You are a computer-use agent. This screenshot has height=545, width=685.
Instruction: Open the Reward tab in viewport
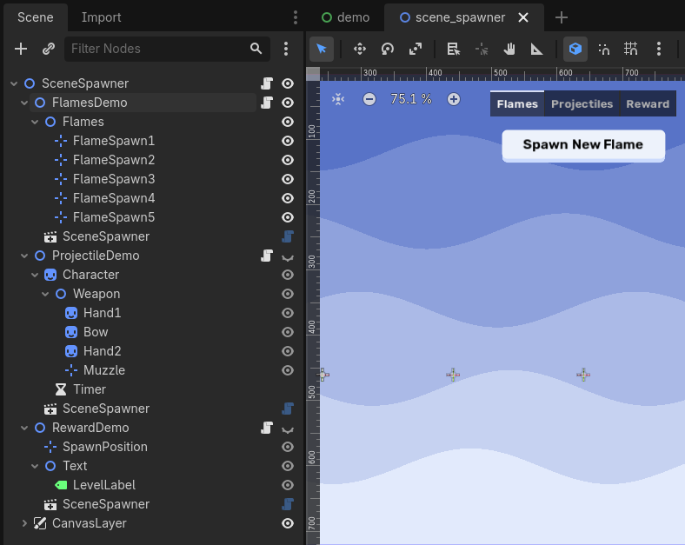click(648, 104)
